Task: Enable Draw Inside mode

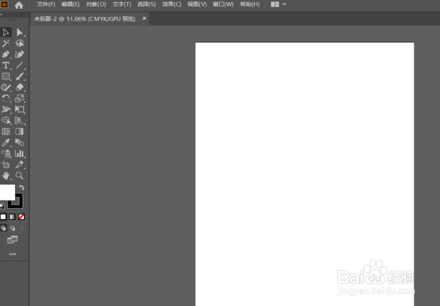Action: point(22,228)
